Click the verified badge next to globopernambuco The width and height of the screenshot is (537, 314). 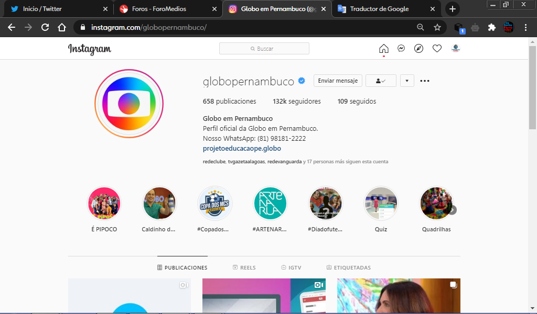[302, 81]
